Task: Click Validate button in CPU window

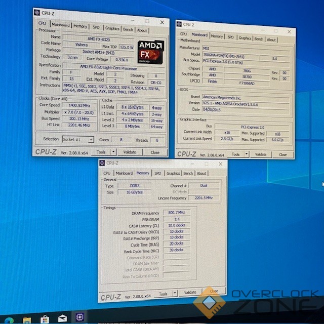Action: (130, 152)
